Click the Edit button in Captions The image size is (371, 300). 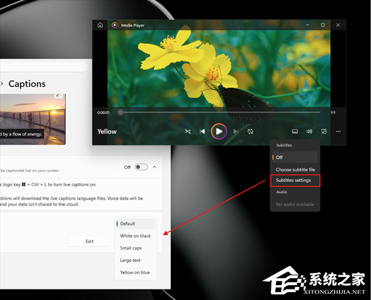click(x=90, y=241)
